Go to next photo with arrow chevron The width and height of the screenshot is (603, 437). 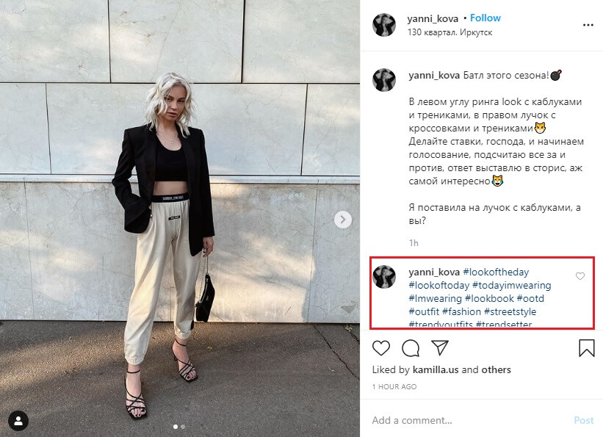point(343,220)
